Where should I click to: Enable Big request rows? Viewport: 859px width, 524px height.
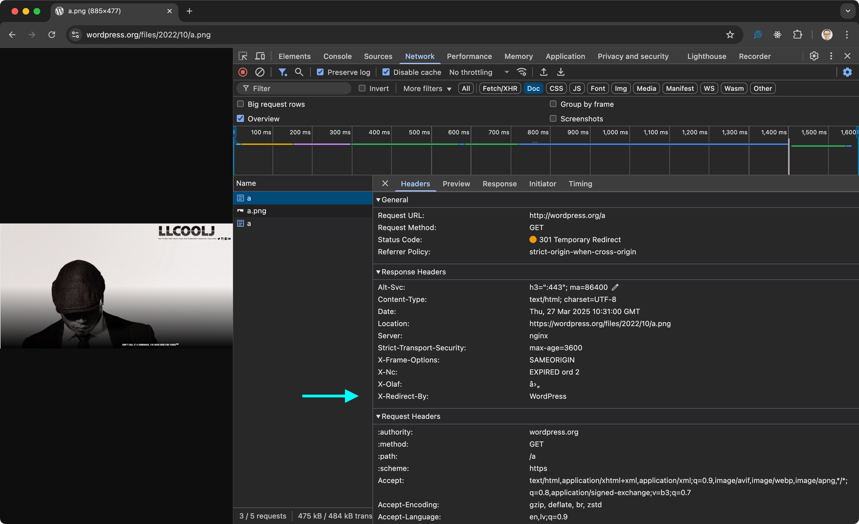pyautogui.click(x=240, y=104)
